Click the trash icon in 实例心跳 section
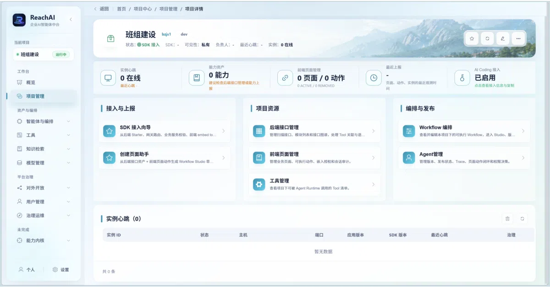 pos(507,219)
